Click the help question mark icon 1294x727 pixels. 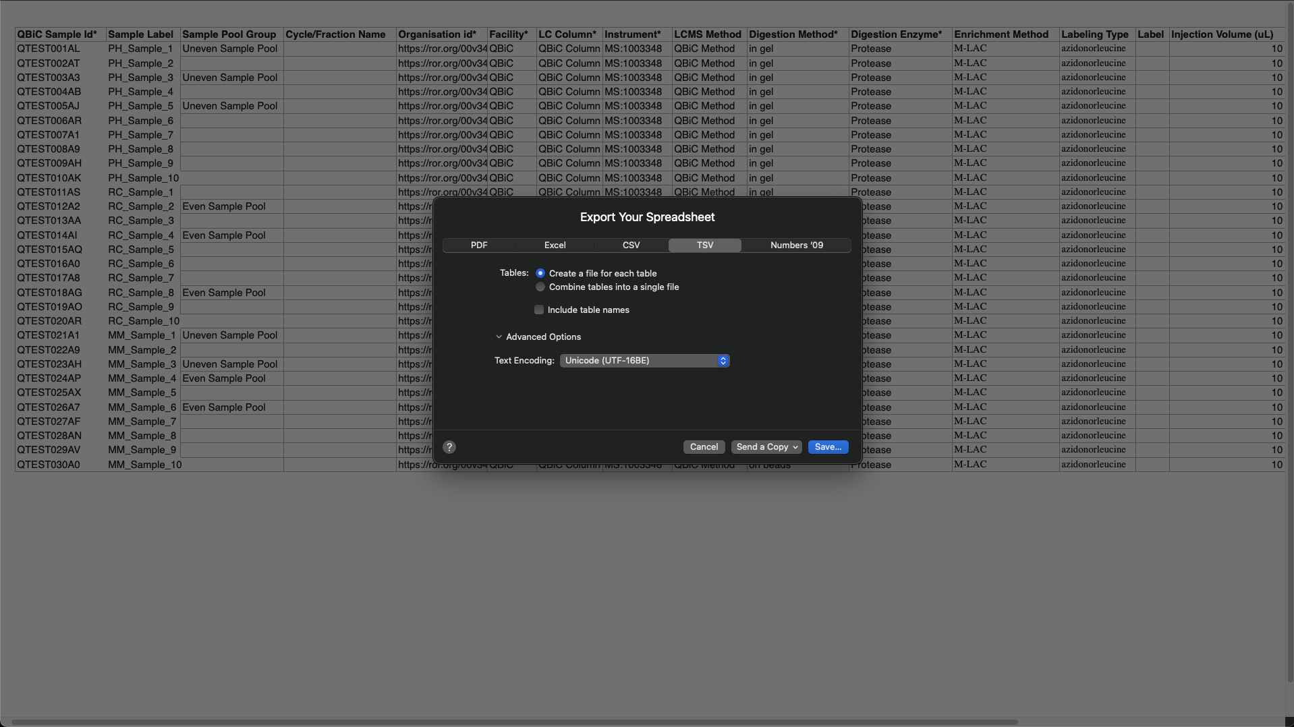click(x=449, y=447)
